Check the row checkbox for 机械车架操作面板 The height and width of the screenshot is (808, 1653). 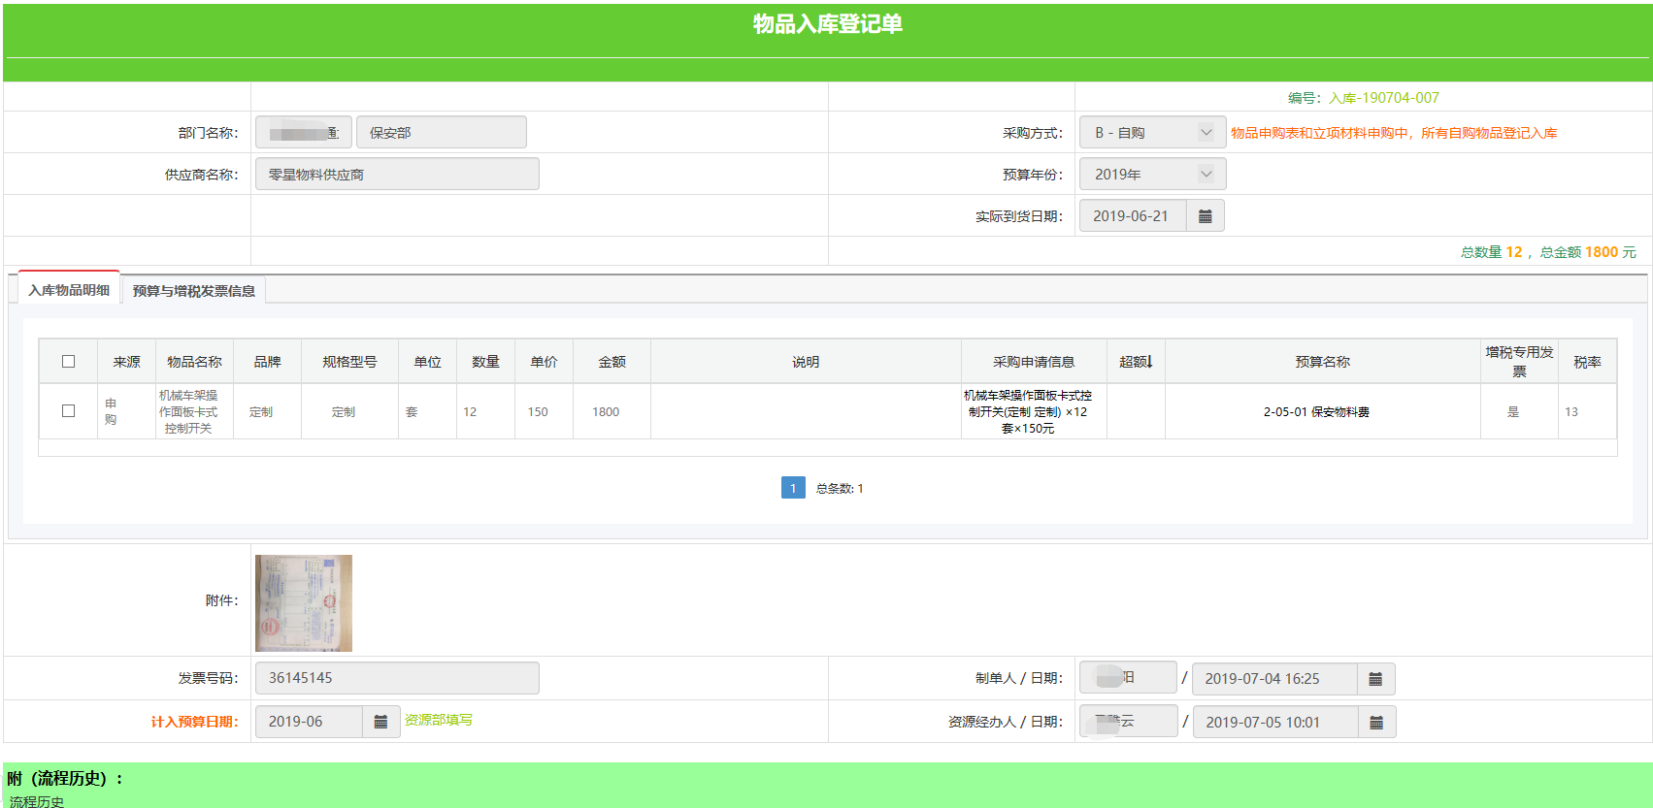pos(68,411)
